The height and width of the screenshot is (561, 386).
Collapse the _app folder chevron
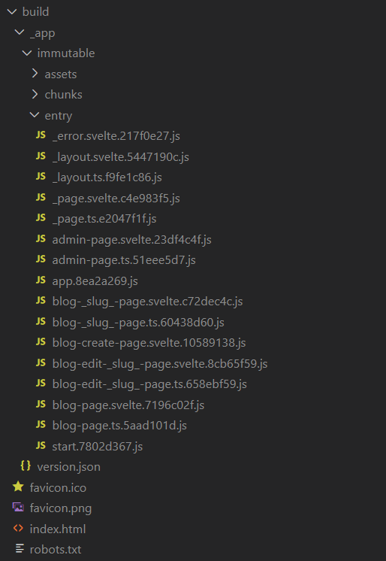[x=20, y=32]
